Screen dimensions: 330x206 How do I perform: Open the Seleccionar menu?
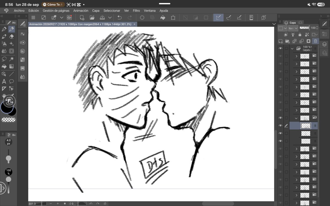pyautogui.click(x=112, y=11)
